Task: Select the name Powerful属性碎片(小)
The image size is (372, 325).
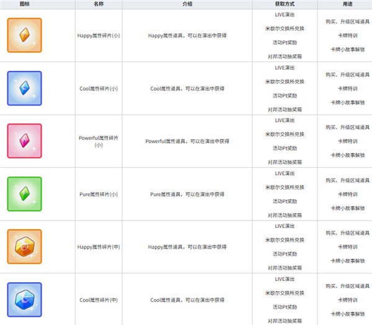Action: (x=99, y=141)
